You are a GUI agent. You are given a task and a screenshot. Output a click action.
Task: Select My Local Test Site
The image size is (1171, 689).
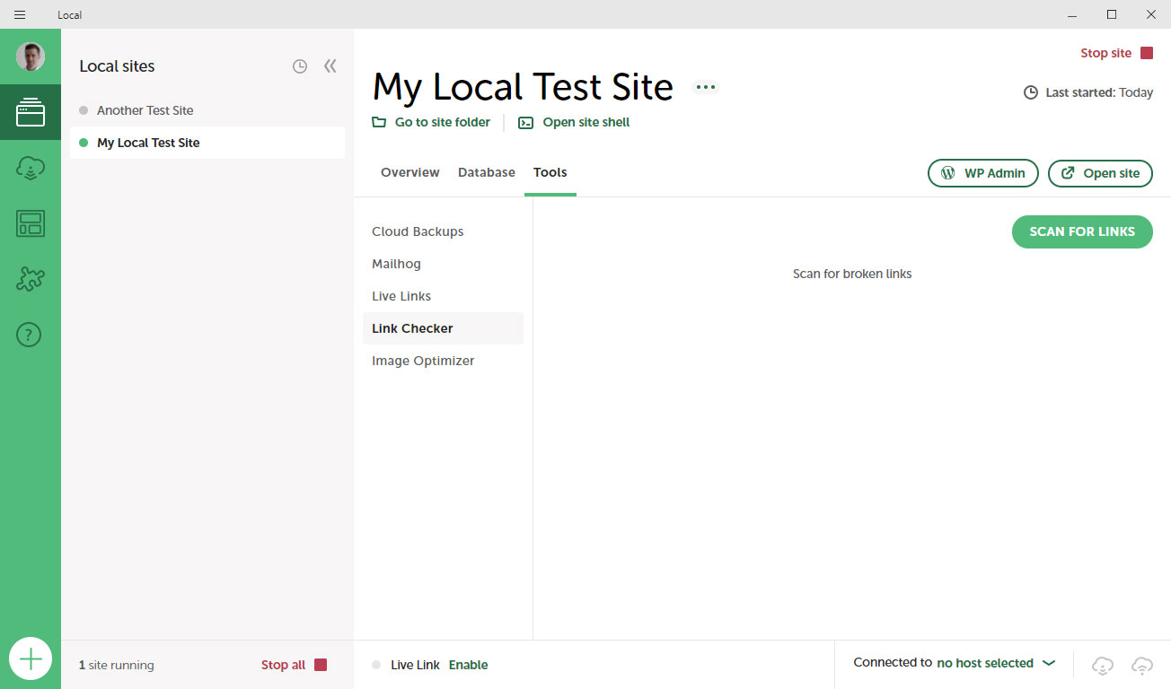207,143
